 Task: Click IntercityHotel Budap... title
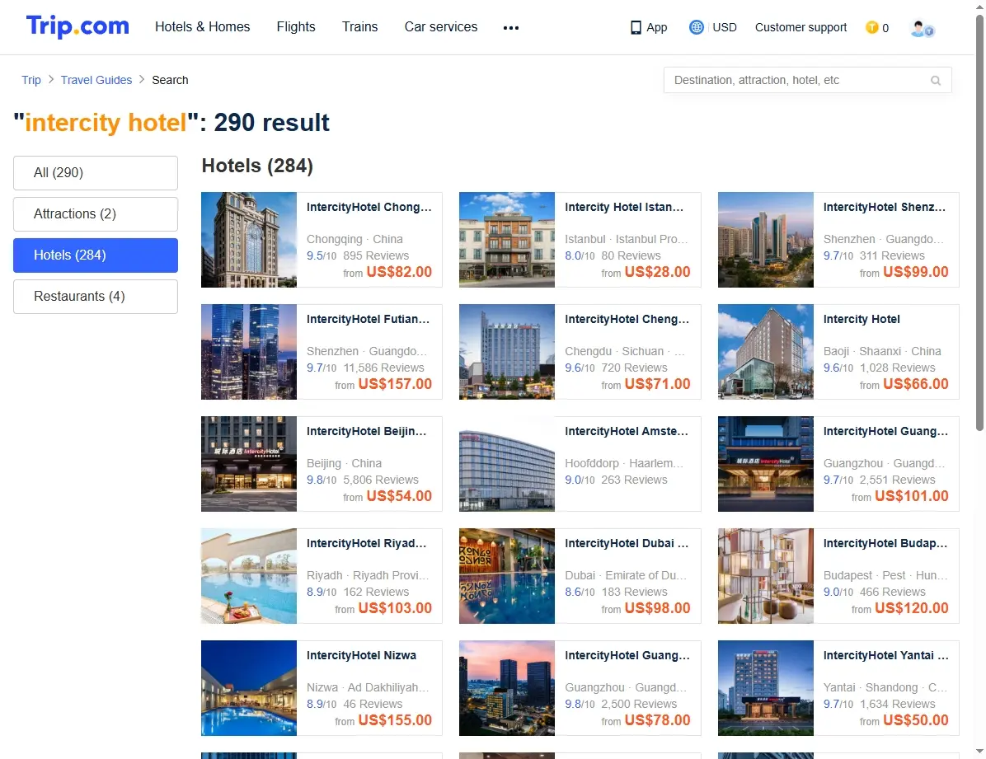coord(885,543)
